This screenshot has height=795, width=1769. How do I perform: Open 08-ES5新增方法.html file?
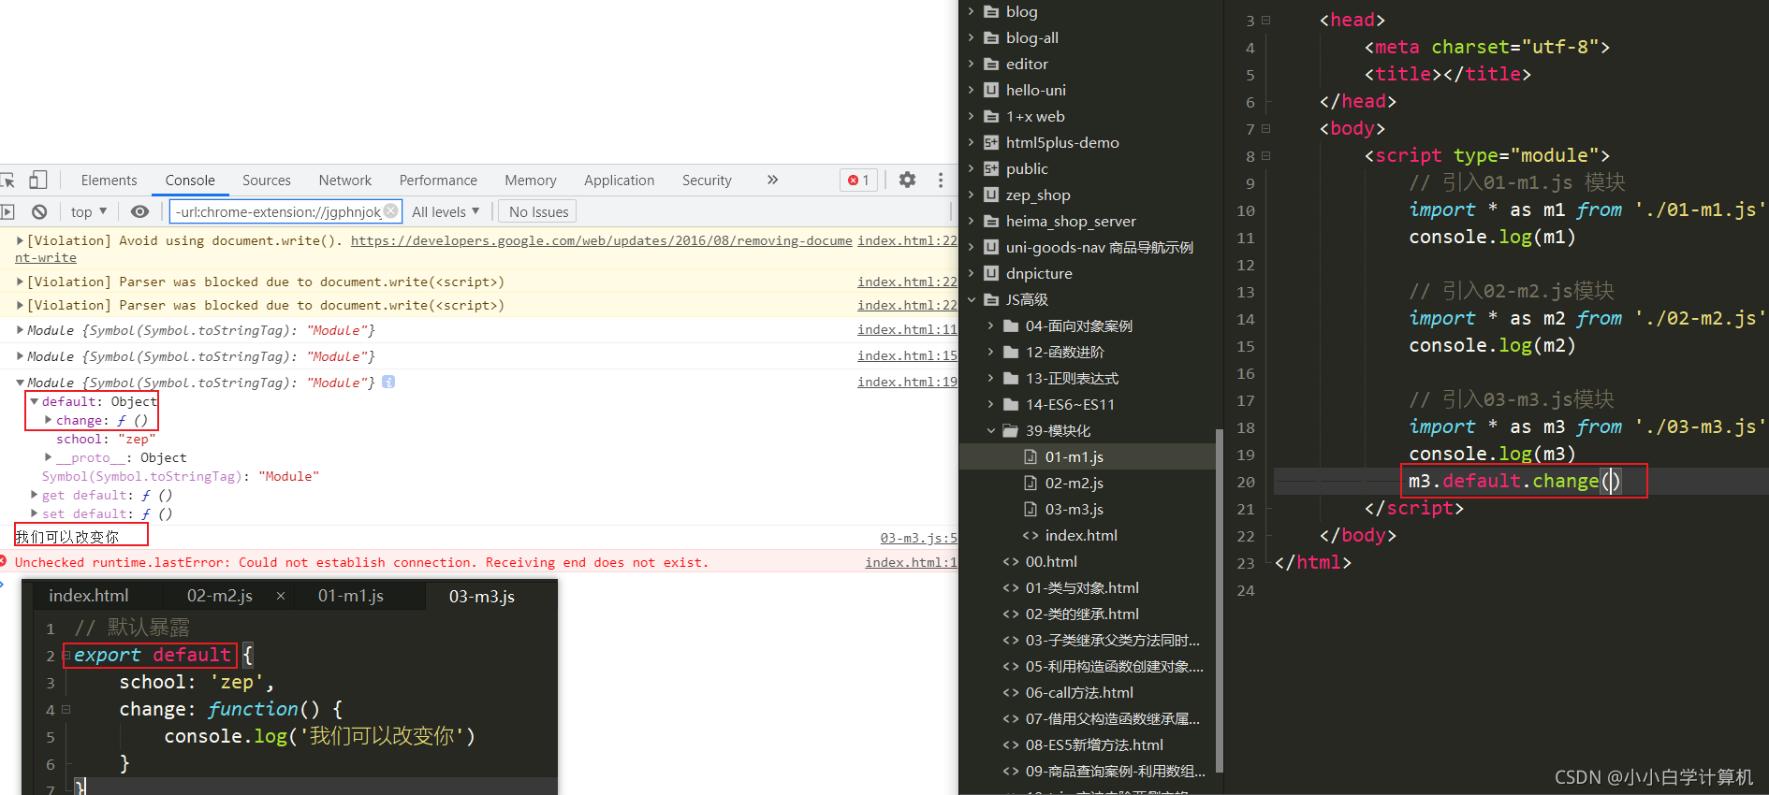click(1094, 744)
